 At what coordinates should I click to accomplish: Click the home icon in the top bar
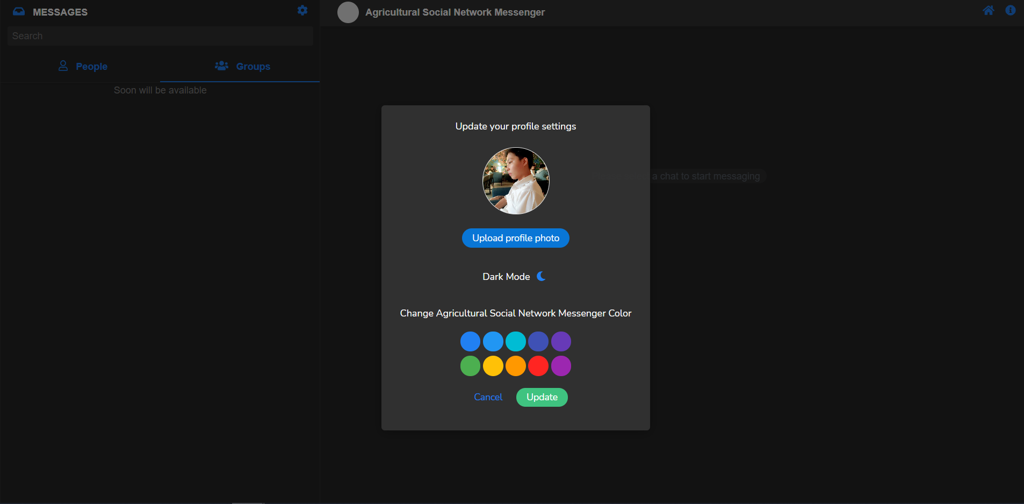click(989, 10)
